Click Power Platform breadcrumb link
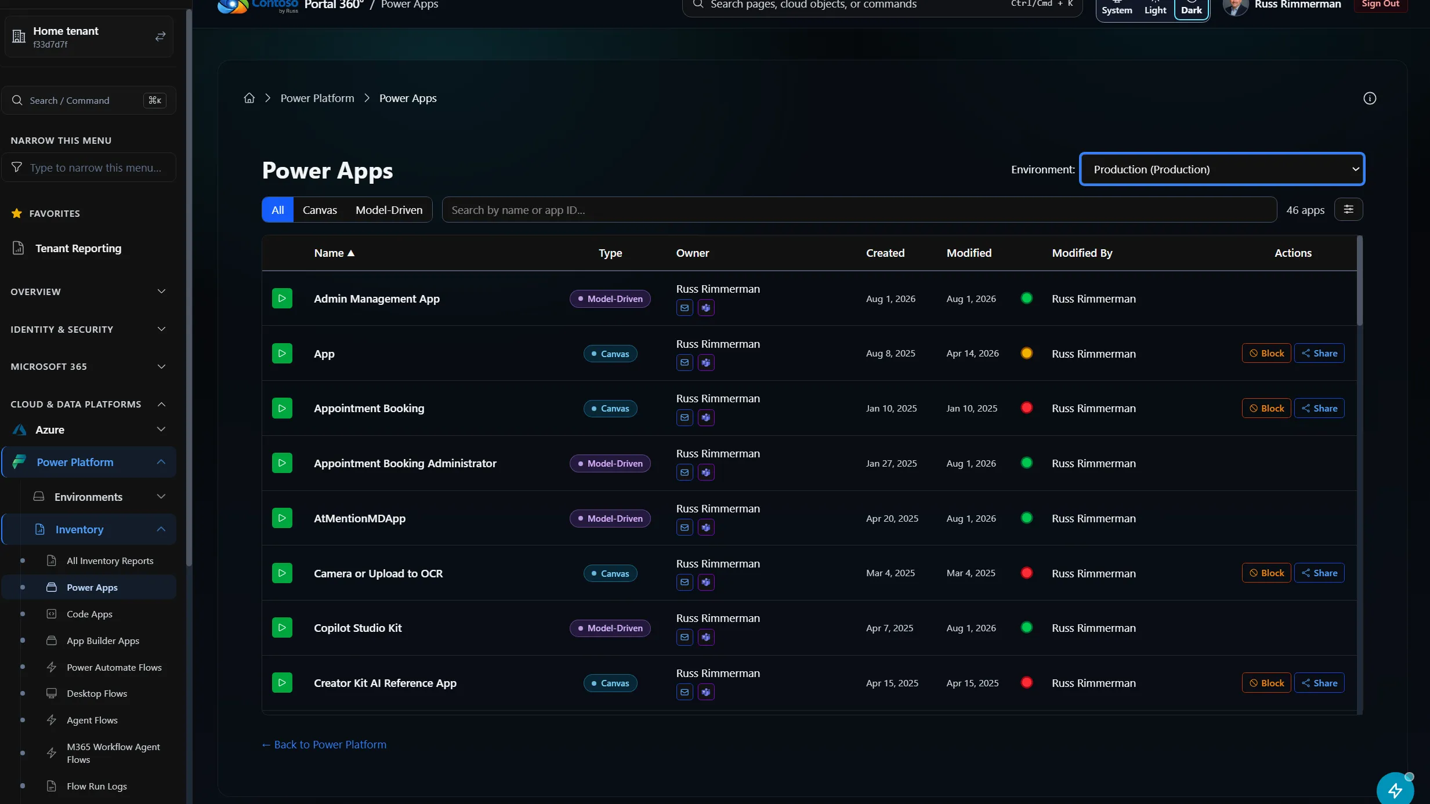 (x=317, y=98)
